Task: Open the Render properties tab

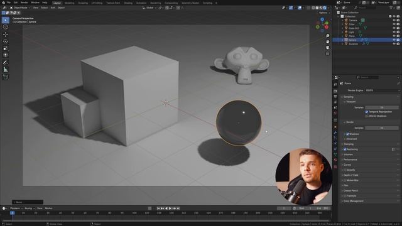Action: click(335, 91)
